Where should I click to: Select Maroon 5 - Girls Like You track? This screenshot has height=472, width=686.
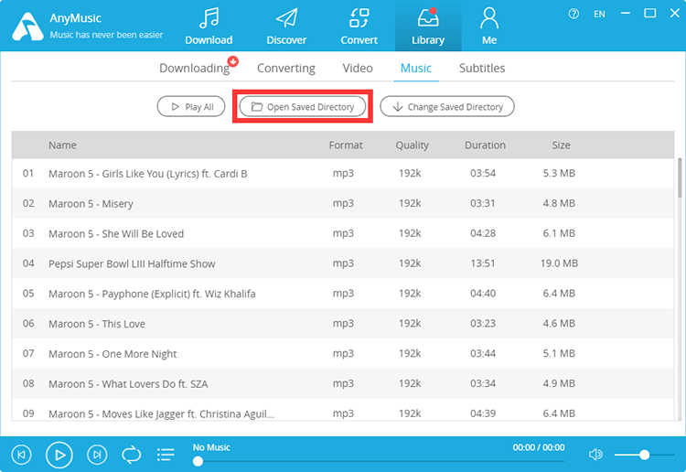tap(343, 173)
